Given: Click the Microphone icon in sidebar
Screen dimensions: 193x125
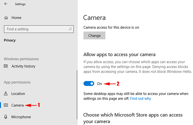Looking at the screenshot, I should [x=6, y=117].
